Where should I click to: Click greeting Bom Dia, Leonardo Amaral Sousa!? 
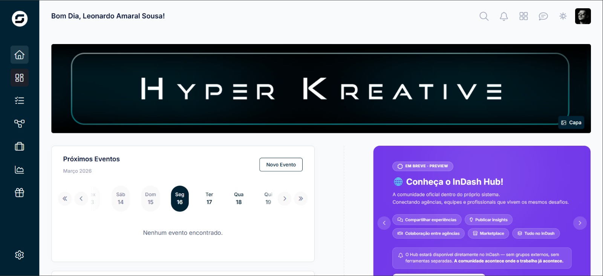pyautogui.click(x=108, y=16)
